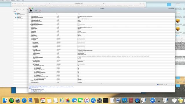185x104 pixels.
Task: Click the Purchase Now button
Action: 171,8
